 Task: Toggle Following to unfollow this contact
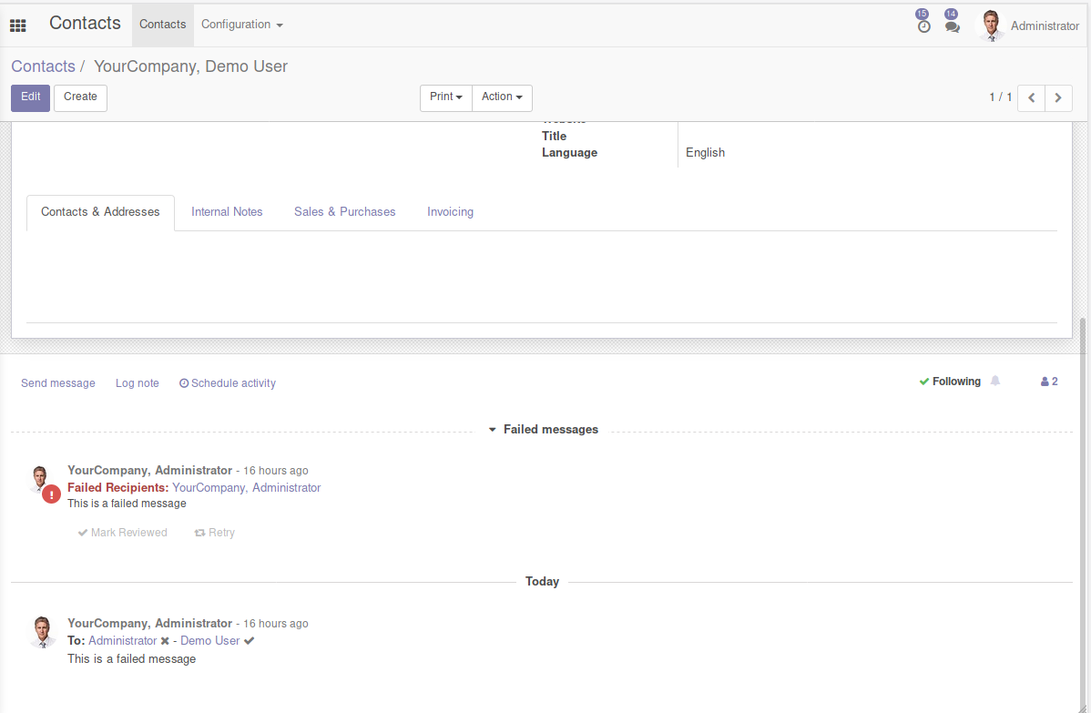tap(951, 381)
